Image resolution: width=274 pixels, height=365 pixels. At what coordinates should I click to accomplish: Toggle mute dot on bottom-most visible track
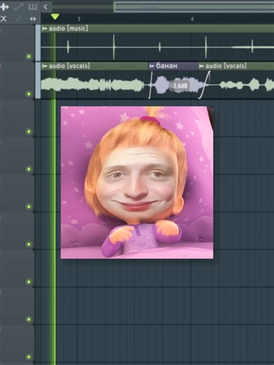click(29, 357)
